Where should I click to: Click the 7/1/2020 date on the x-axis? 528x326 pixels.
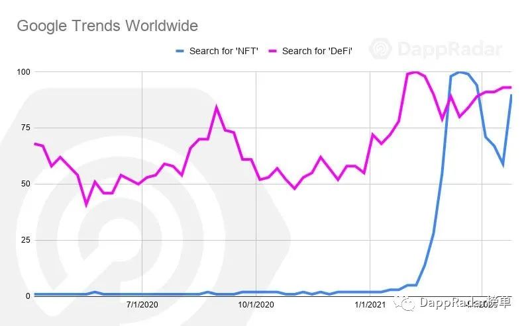(142, 305)
